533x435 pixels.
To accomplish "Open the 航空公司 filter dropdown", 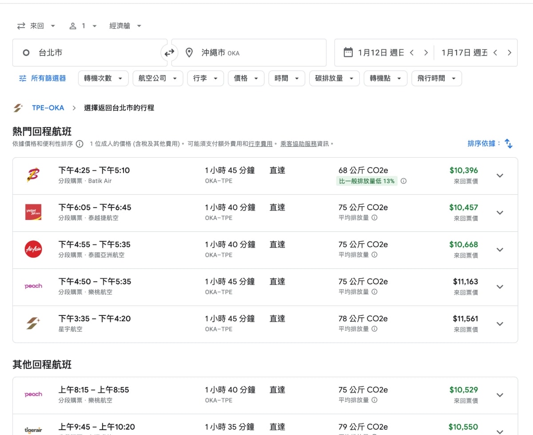I will [158, 78].
